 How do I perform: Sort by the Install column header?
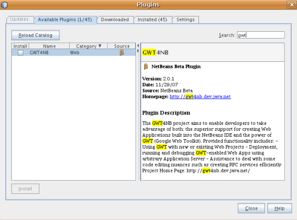[20, 46]
